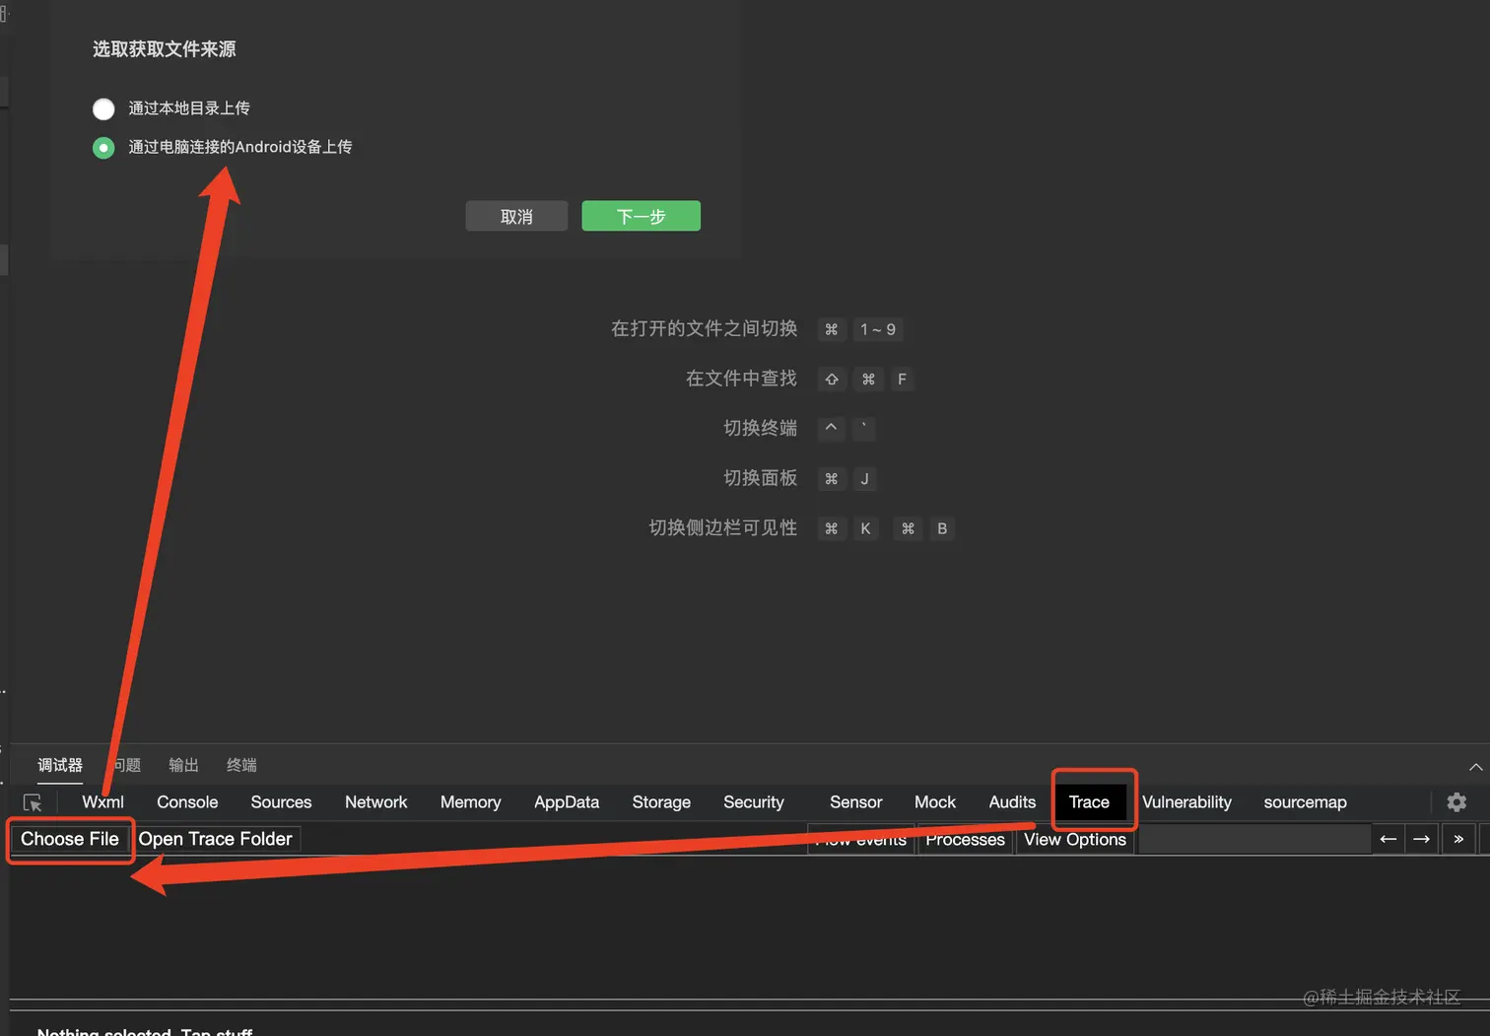The image size is (1490, 1036).
Task: Open the Vulnerability devtools tab
Action: point(1186,802)
